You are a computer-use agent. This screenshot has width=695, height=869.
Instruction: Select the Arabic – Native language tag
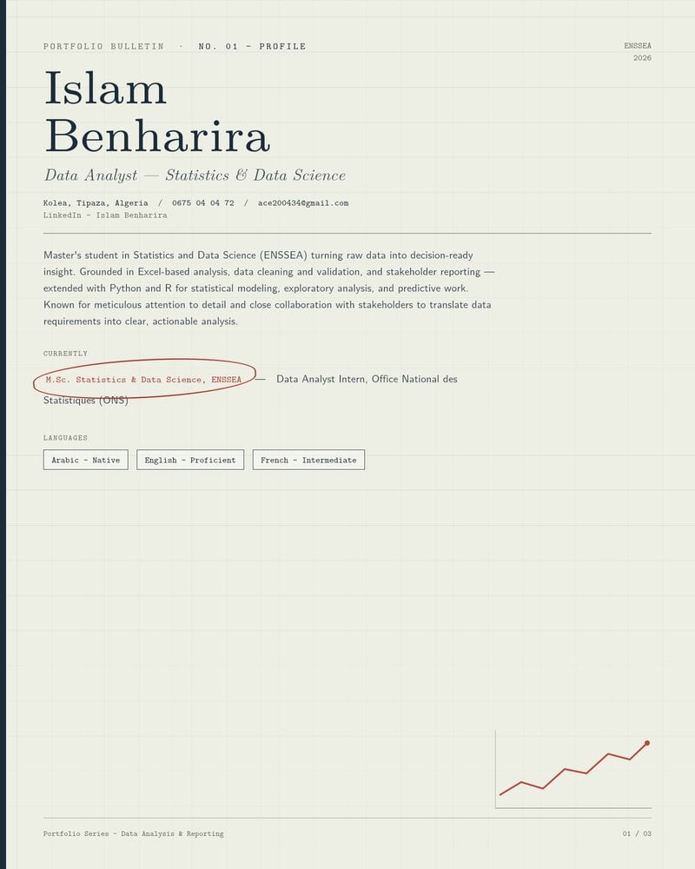click(x=86, y=460)
